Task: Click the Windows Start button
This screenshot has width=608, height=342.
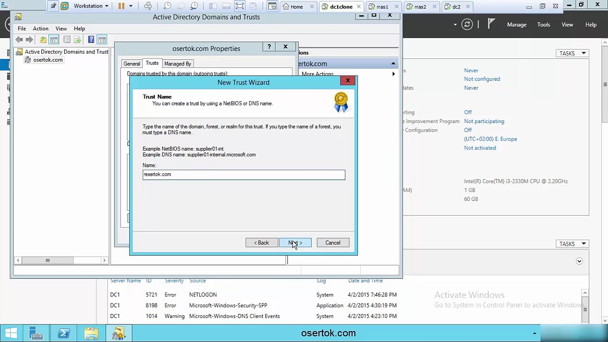Action: point(11,333)
